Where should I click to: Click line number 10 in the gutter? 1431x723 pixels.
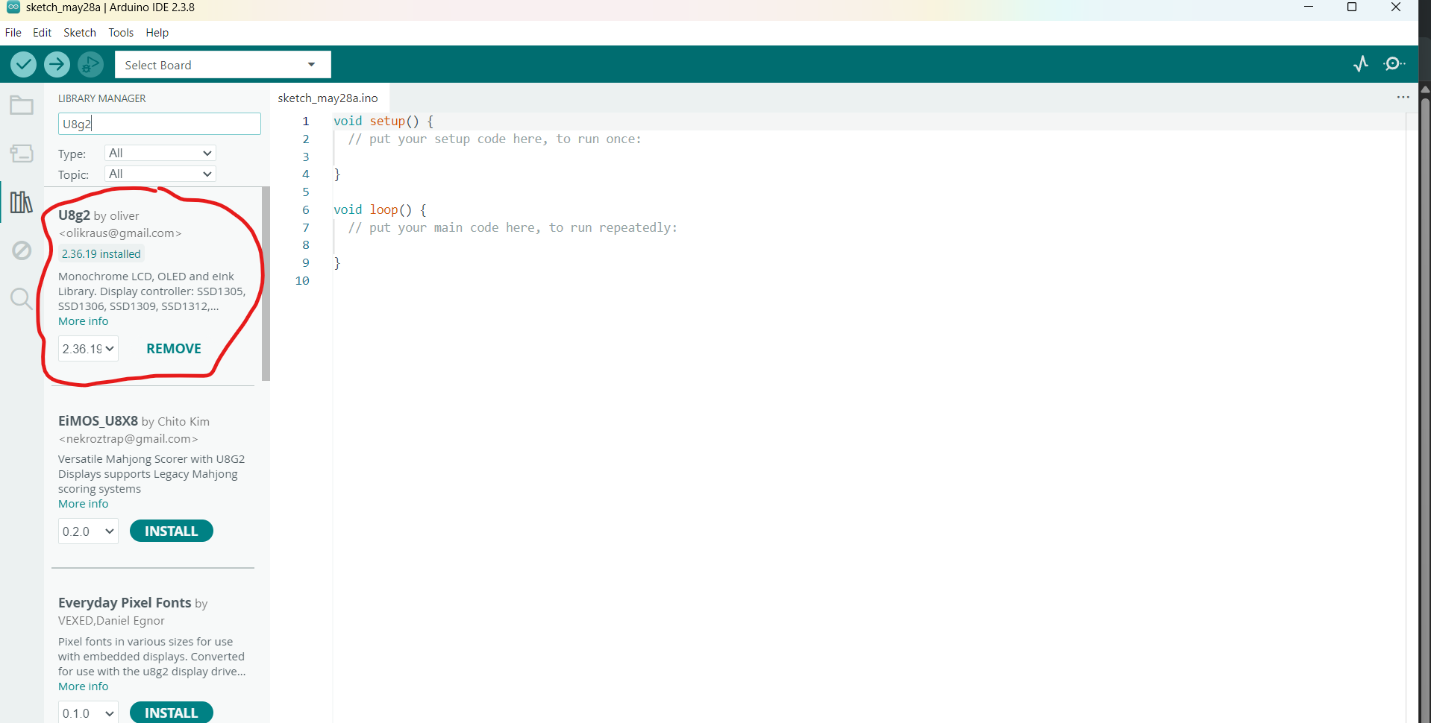[302, 280]
